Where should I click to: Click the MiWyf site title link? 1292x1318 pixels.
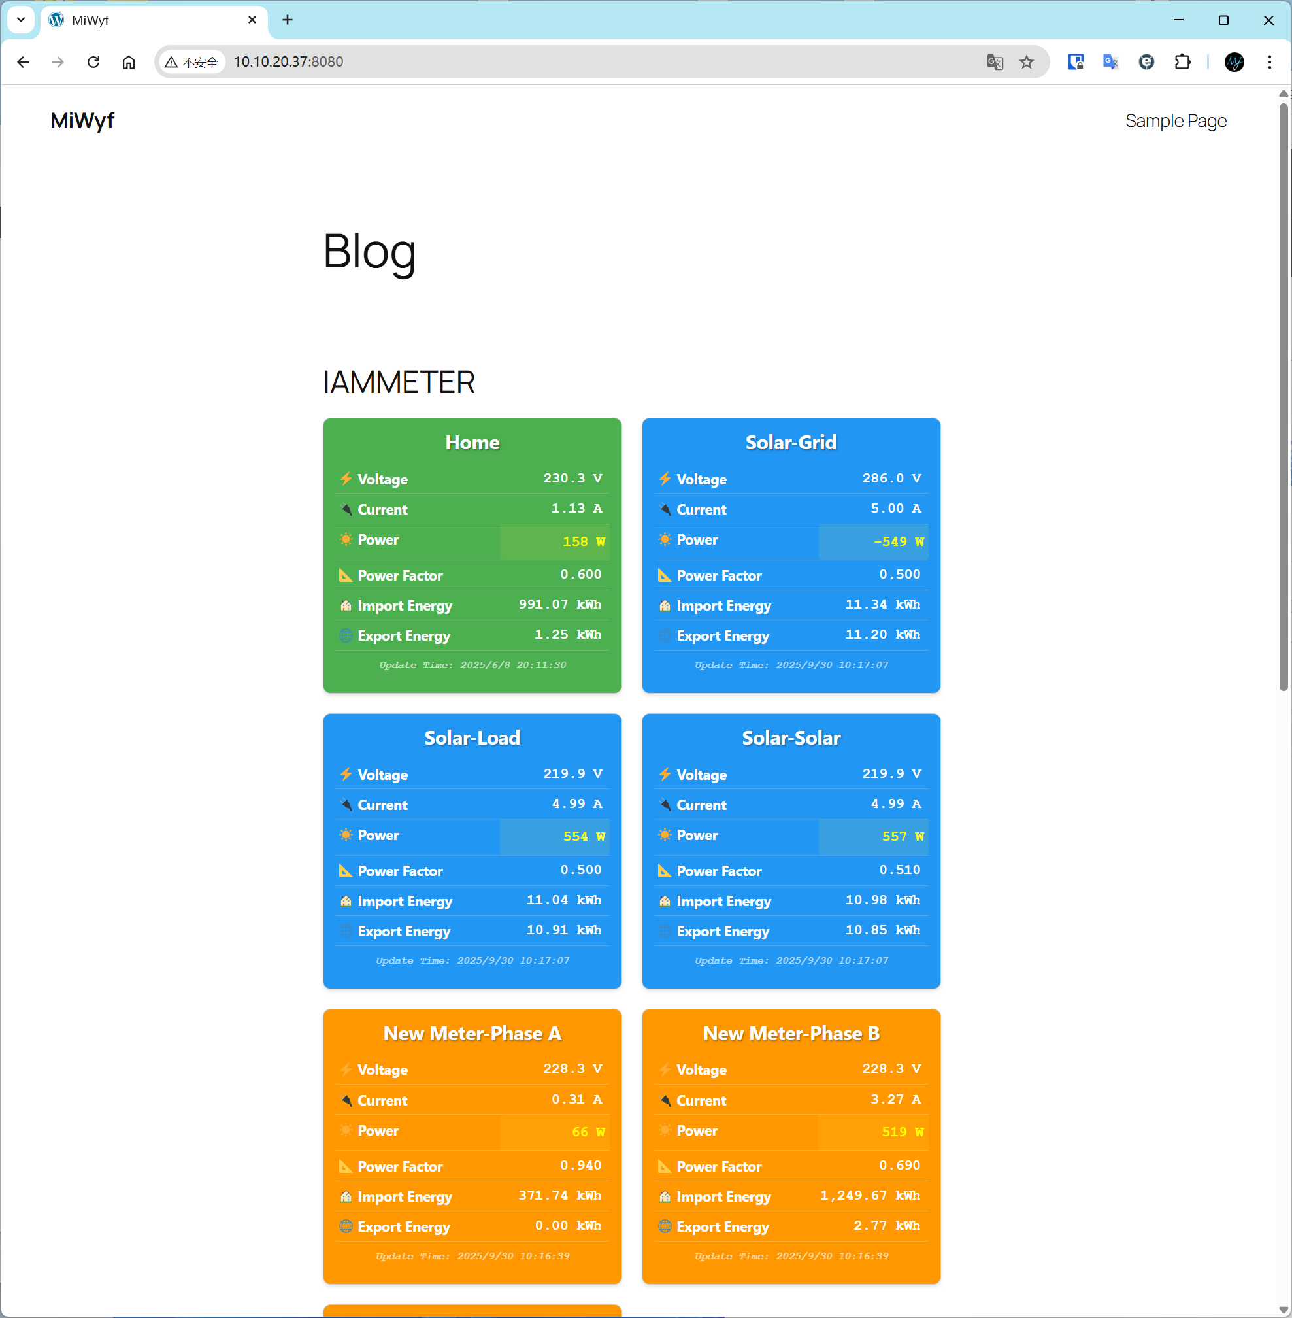(x=82, y=121)
